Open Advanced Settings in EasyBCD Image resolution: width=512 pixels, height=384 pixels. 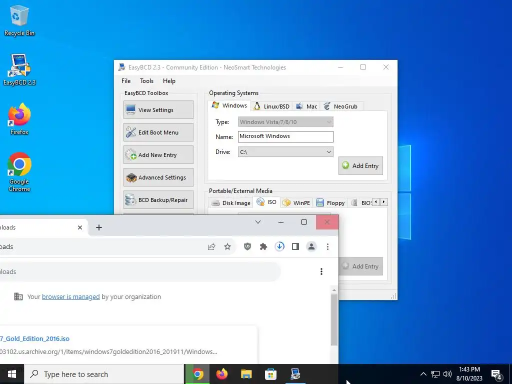coord(158,177)
